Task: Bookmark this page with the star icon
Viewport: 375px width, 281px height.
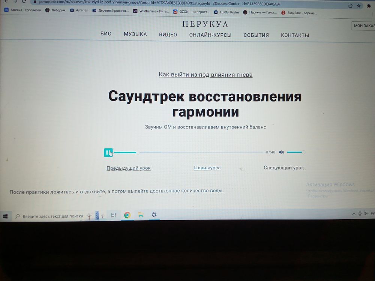Action: click(x=358, y=6)
